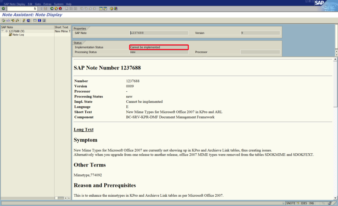The height and width of the screenshot is (206, 338).
Task: Click the Symptom heading
Action: [x=85, y=140]
